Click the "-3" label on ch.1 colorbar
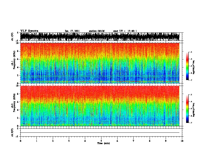Viewport: 205px width, 158px height. [191, 52]
